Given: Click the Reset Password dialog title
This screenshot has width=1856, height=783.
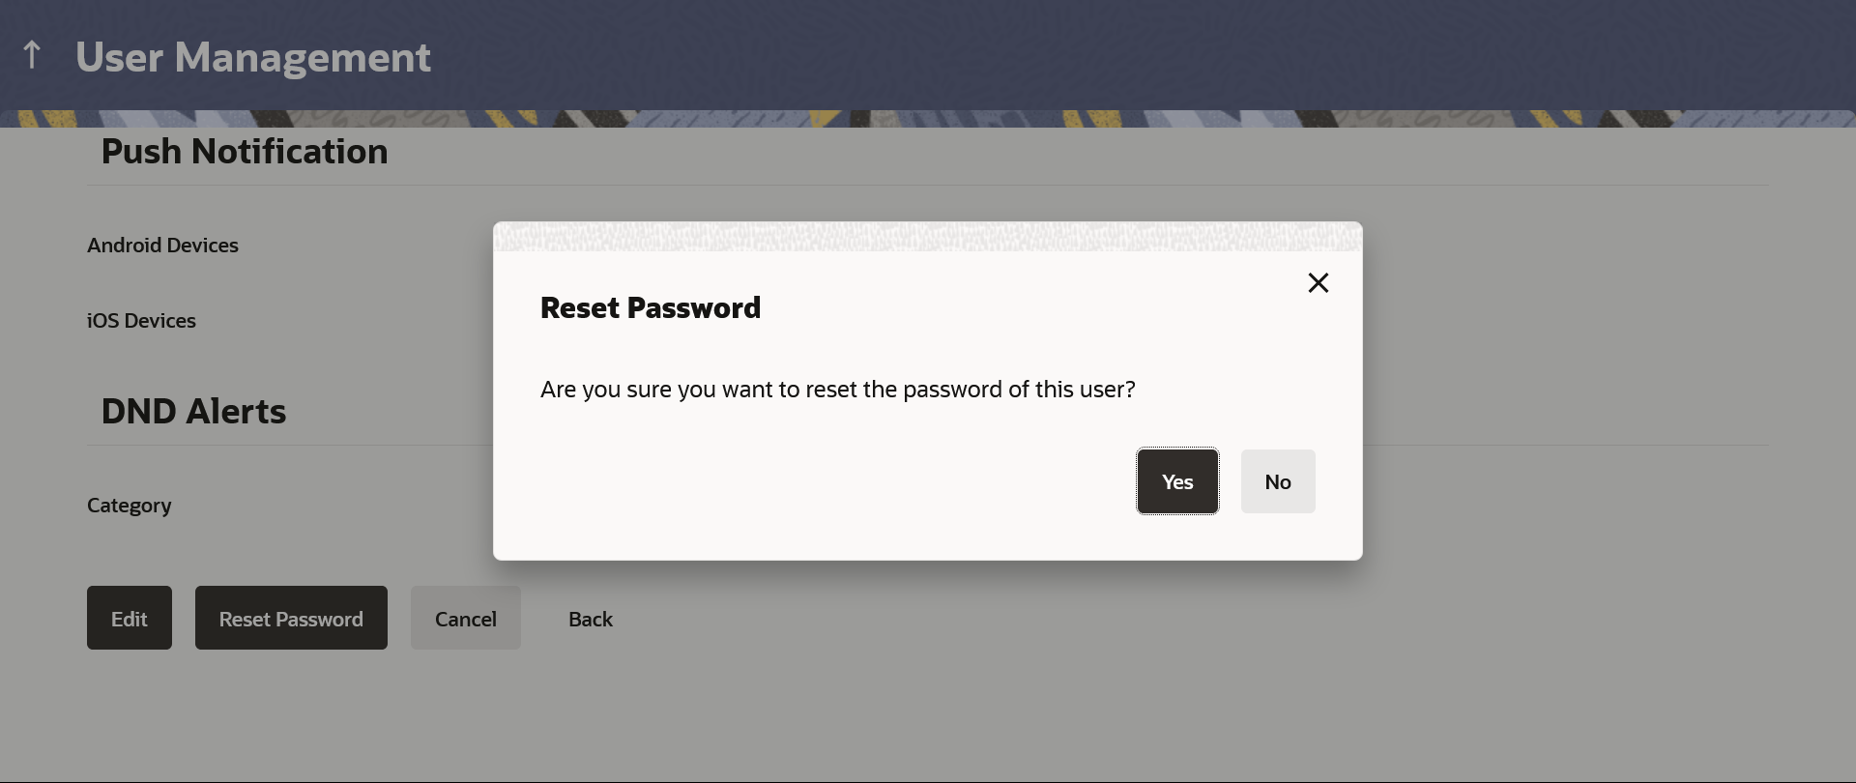Looking at the screenshot, I should [651, 307].
